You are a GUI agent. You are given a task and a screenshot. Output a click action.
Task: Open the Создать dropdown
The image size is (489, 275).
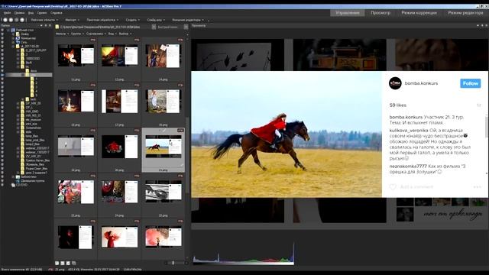tap(132, 20)
